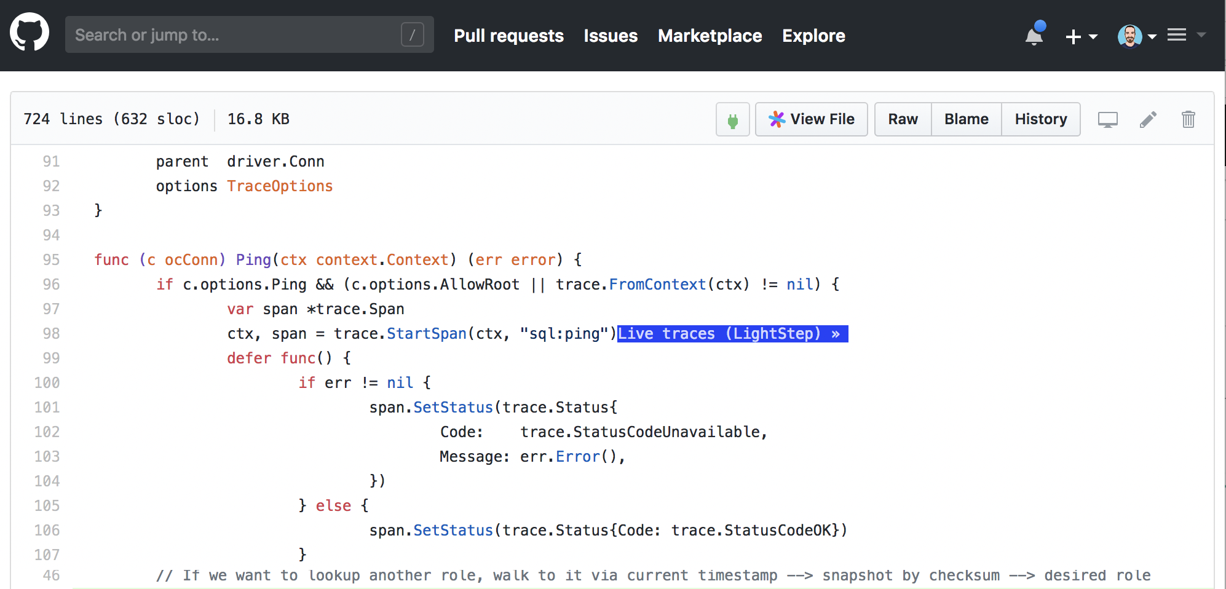Viewport: 1226px width, 589px height.
Task: Delete the file with the trash icon
Action: tap(1188, 119)
